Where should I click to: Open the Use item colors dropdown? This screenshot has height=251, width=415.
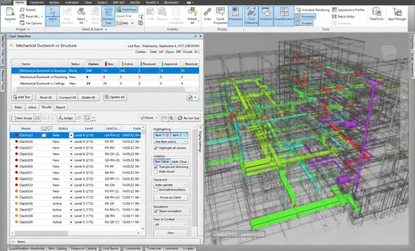[171, 142]
